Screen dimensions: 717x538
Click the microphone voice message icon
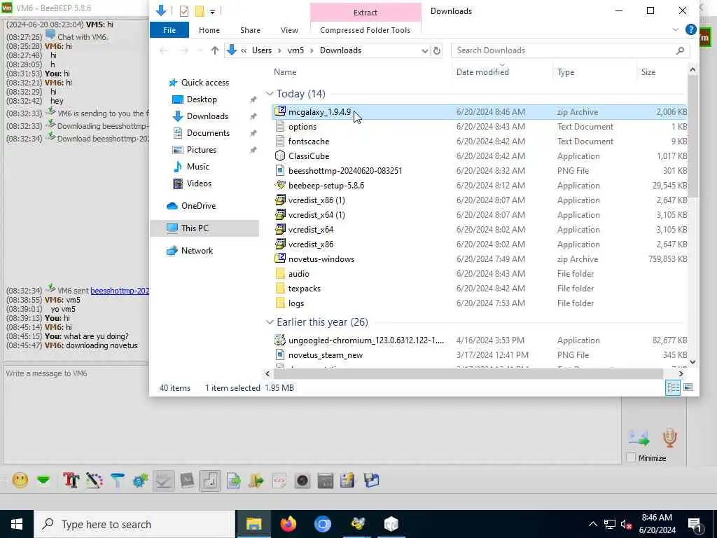click(x=669, y=437)
